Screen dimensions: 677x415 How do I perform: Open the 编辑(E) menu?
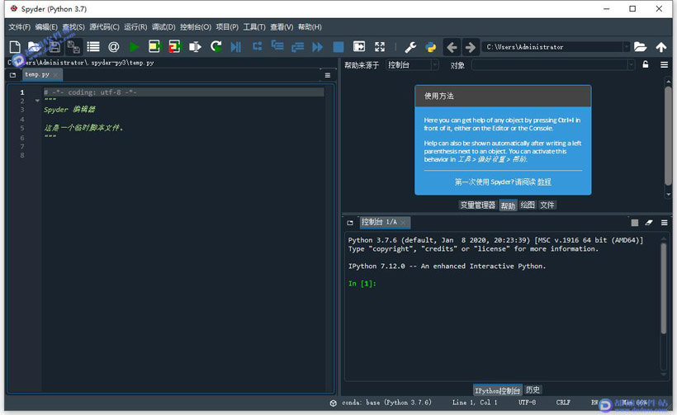pos(46,26)
